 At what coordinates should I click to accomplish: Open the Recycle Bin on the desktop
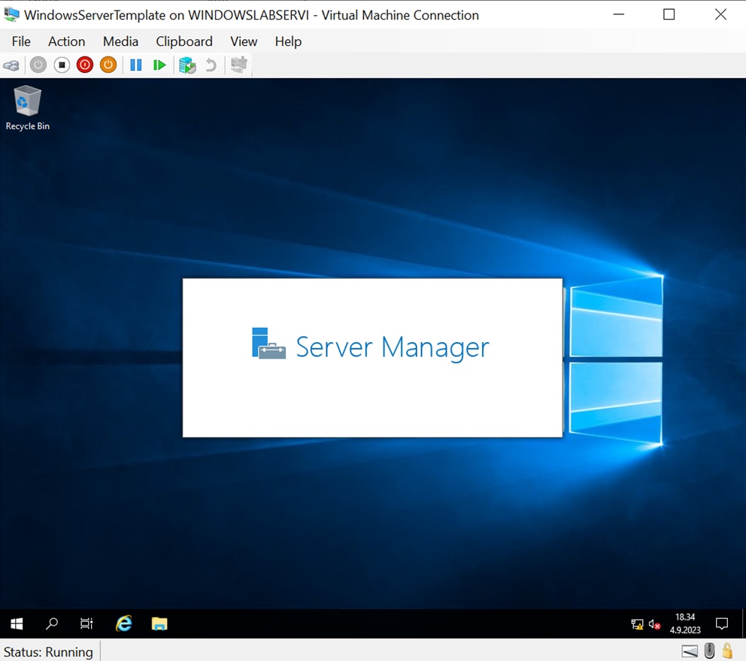[27, 102]
